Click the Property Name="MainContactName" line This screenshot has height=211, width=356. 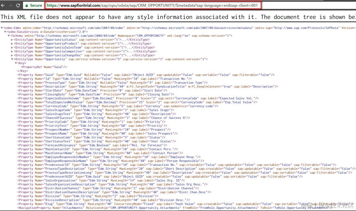click(x=100, y=153)
